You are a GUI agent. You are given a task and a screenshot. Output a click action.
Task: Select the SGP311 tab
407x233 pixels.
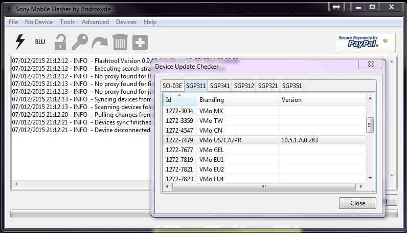pyautogui.click(x=196, y=86)
